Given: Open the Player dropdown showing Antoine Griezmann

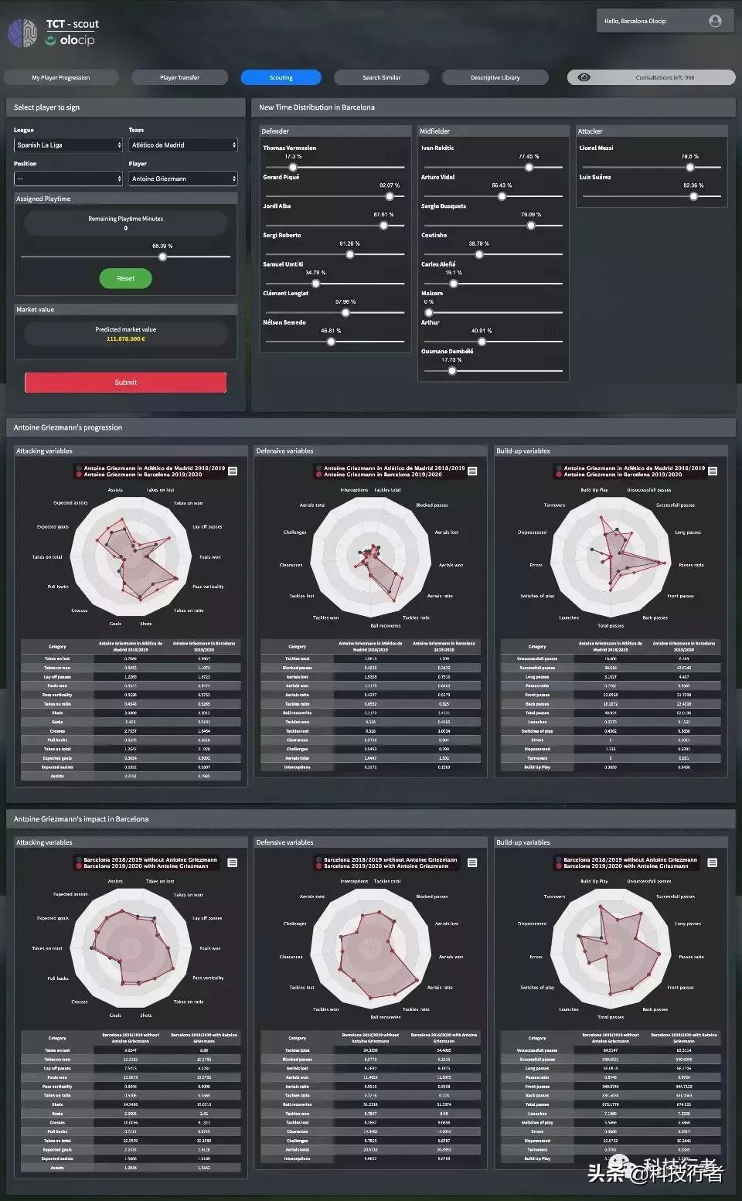Looking at the screenshot, I should 183,179.
